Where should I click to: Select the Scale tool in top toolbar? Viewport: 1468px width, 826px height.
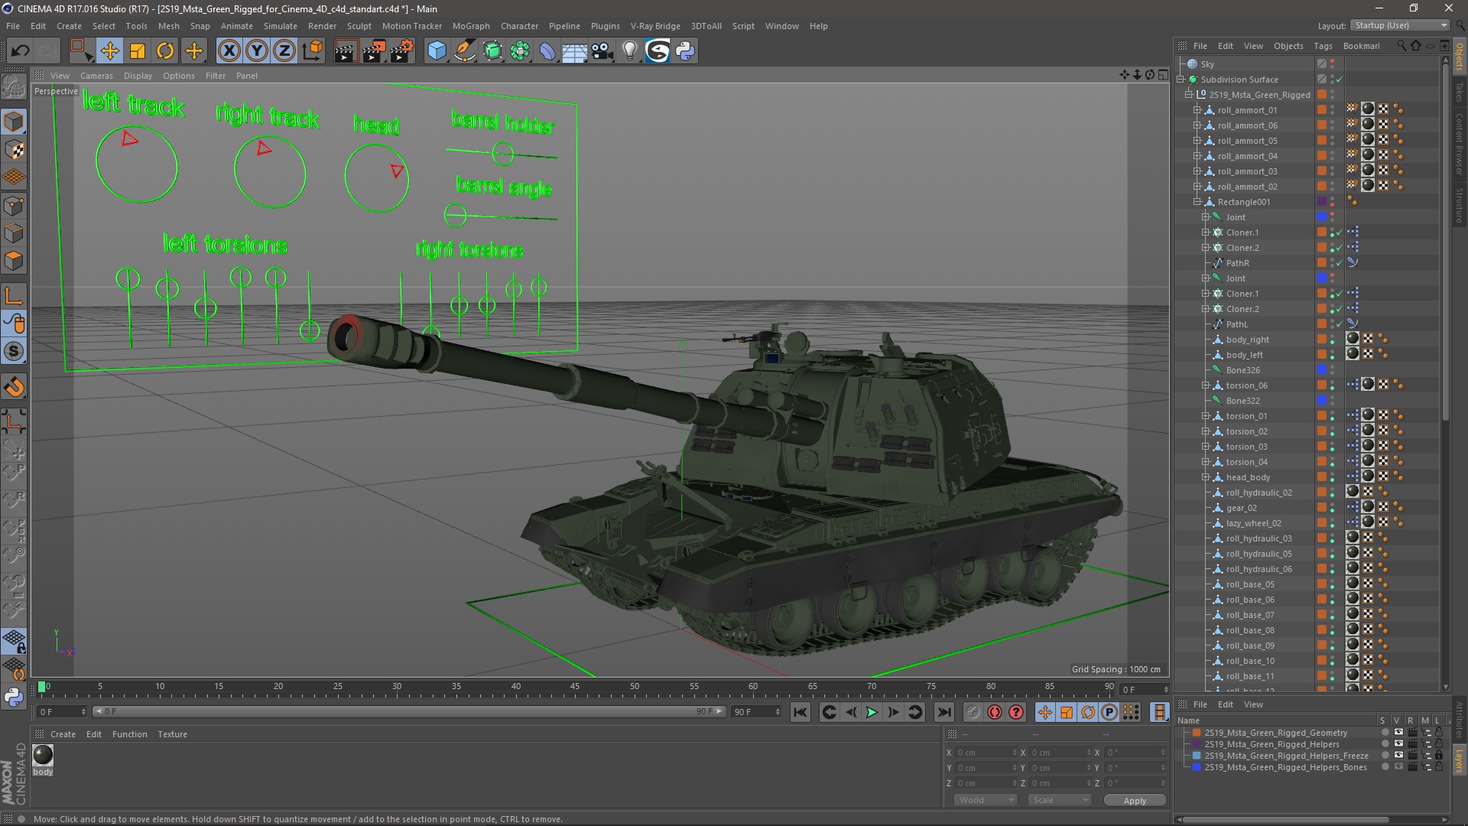(x=138, y=51)
